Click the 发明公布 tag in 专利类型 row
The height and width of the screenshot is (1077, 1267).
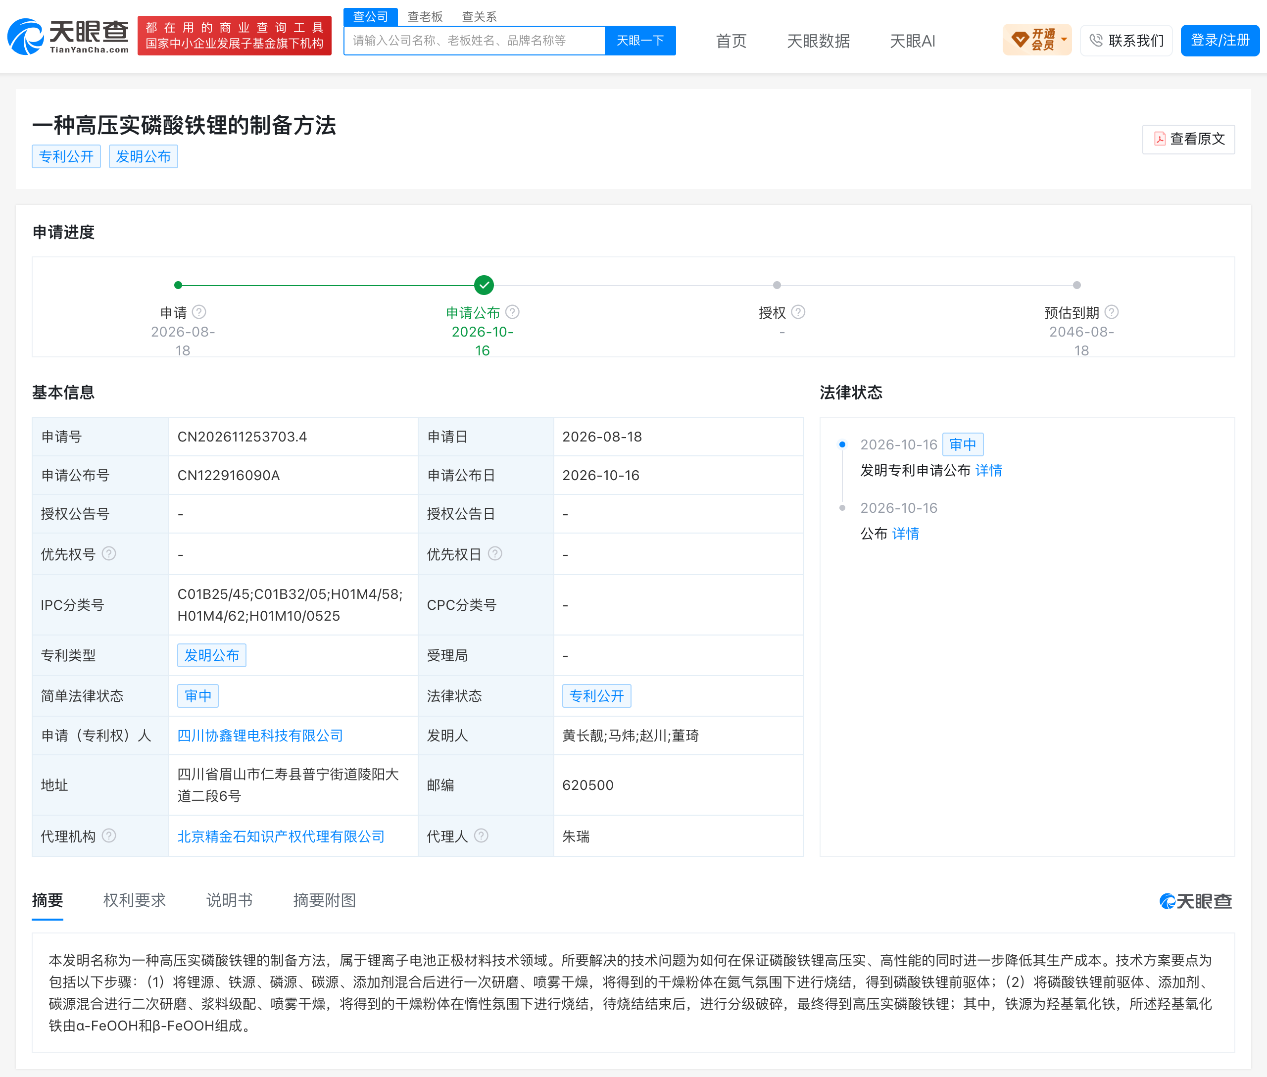tap(211, 655)
